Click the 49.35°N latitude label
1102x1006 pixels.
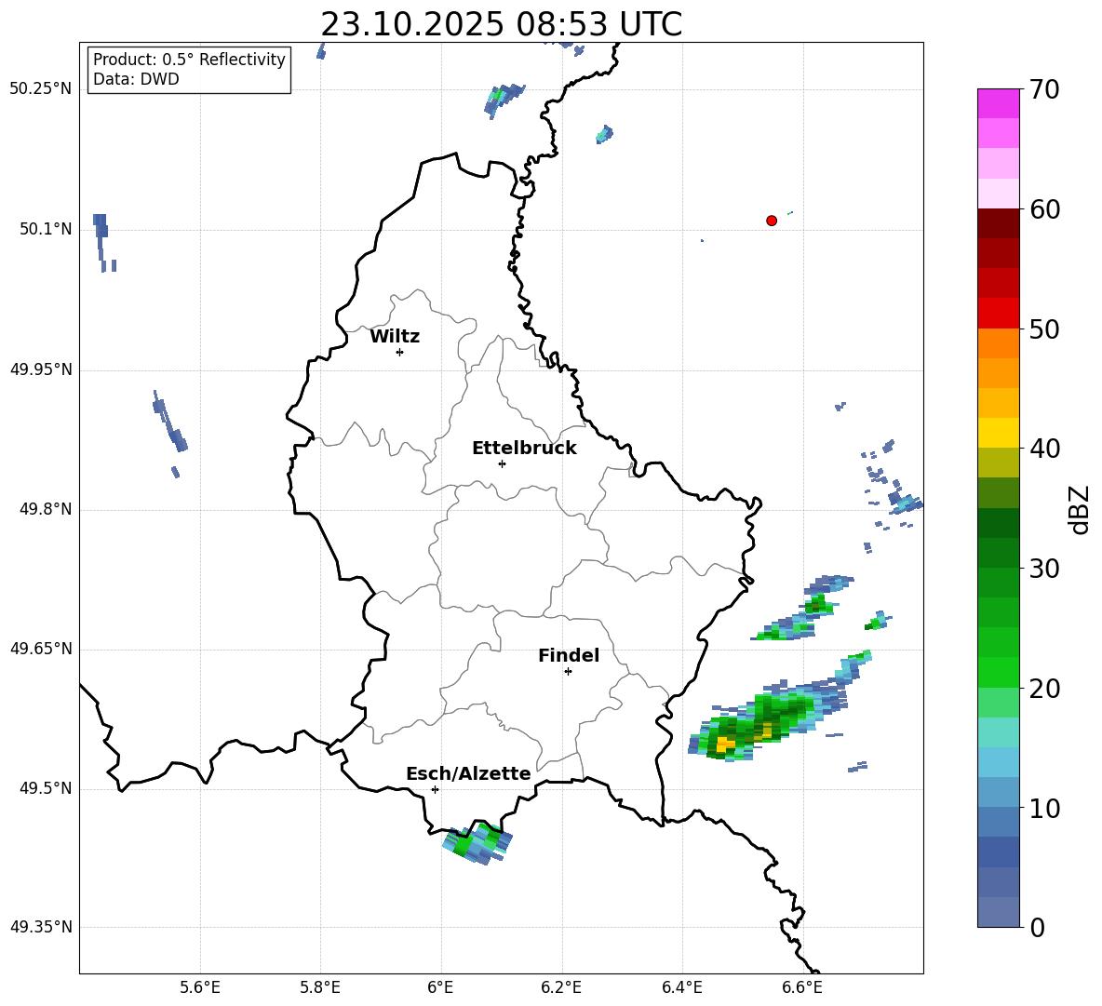point(41,927)
